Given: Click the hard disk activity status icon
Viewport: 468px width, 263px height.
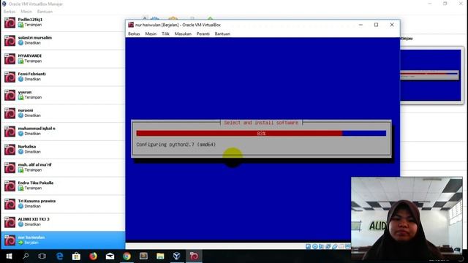Looking at the screenshot, I should pos(308,246).
